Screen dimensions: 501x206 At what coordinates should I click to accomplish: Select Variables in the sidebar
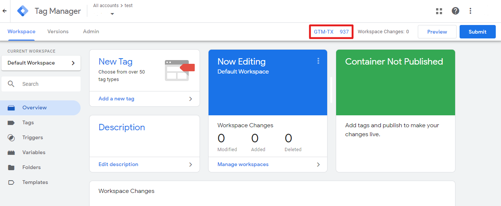point(40,153)
